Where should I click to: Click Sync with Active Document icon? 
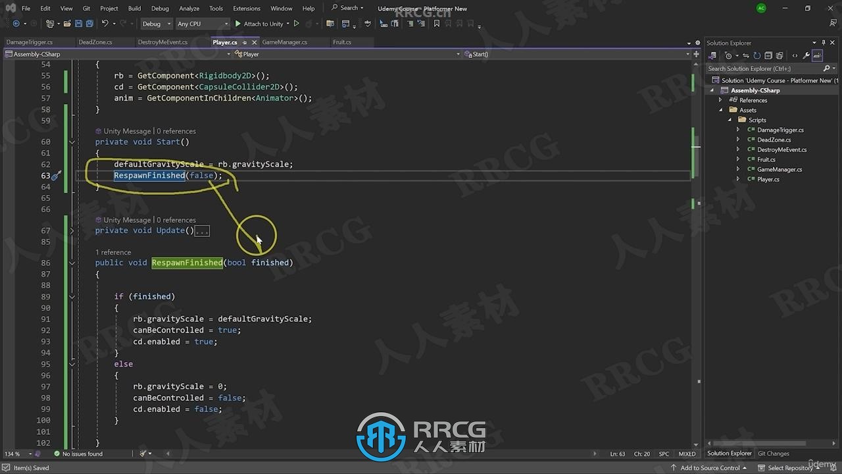click(x=747, y=56)
